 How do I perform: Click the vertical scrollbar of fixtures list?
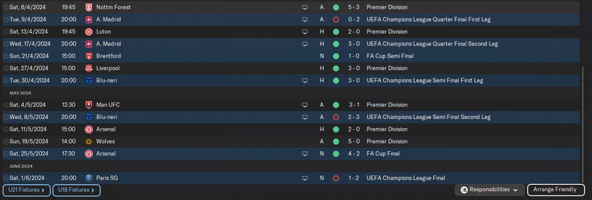(x=582, y=124)
